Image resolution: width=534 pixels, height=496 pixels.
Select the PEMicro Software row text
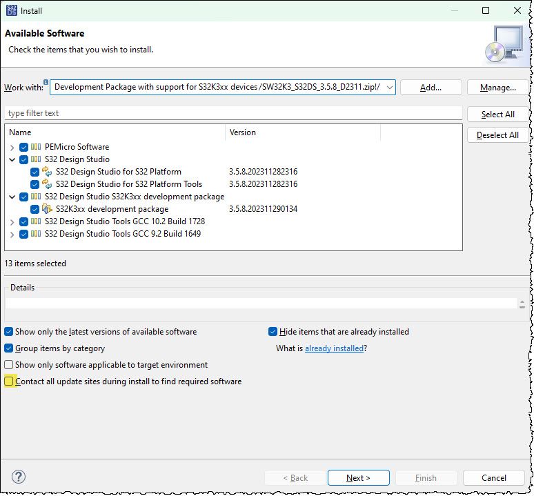tap(77, 147)
